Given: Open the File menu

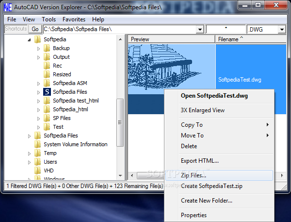Looking at the screenshot, I should (x=12, y=19).
